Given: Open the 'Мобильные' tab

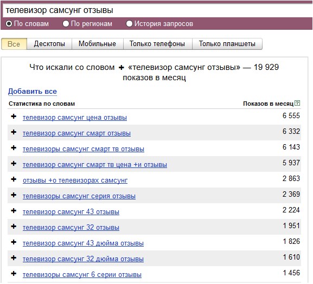Looking at the screenshot, I should coord(97,44).
